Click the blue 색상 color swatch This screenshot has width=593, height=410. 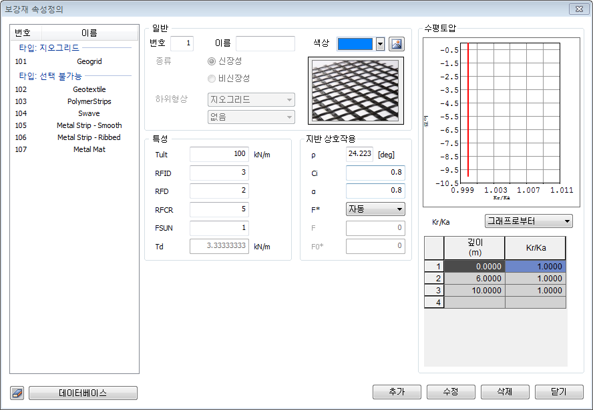[x=355, y=44]
